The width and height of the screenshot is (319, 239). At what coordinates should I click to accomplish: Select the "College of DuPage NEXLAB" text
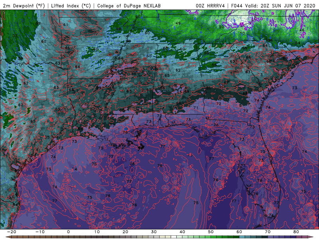tap(129, 6)
